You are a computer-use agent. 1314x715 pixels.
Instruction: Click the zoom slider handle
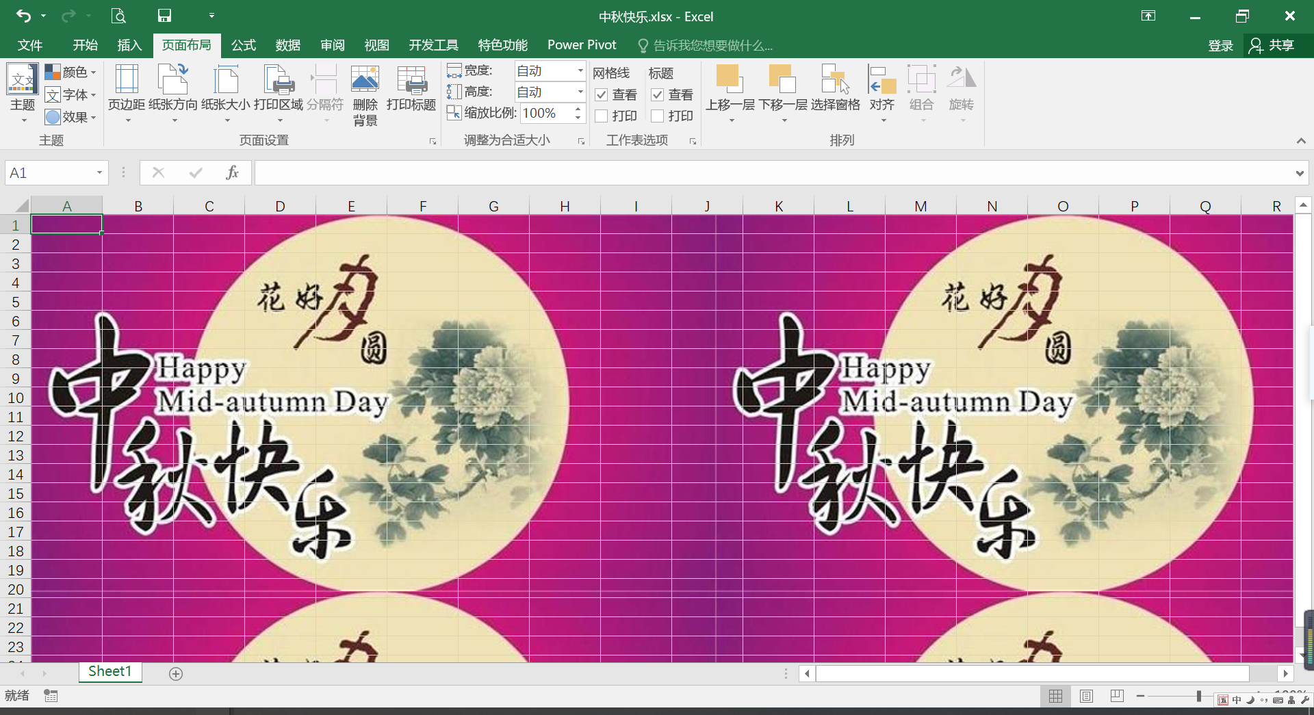pyautogui.click(x=1198, y=696)
